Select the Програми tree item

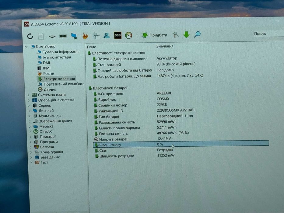click(x=46, y=142)
